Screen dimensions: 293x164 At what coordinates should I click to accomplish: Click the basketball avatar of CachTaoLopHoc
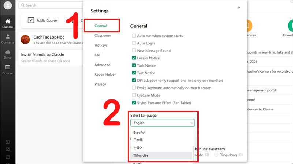(25, 40)
